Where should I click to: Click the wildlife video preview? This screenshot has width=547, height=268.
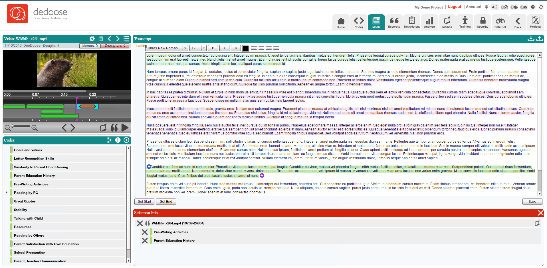pyautogui.click(x=67, y=70)
